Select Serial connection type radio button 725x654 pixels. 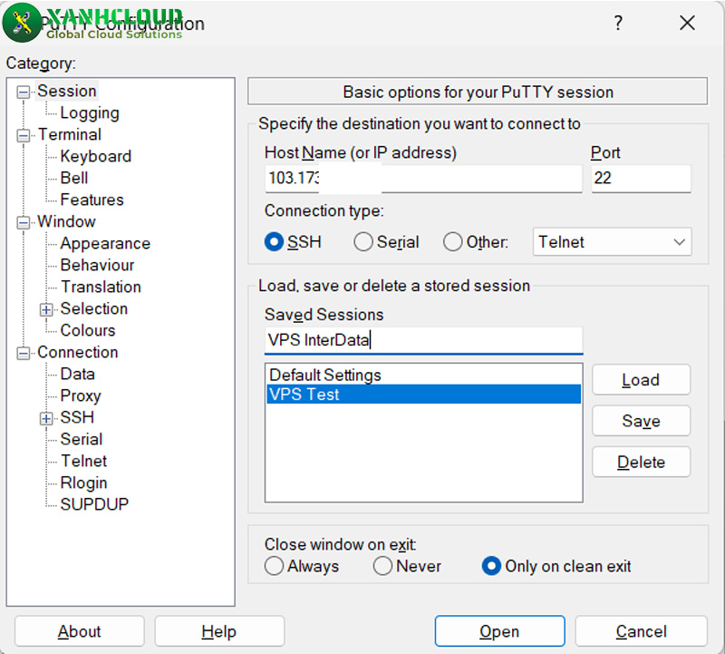(363, 242)
